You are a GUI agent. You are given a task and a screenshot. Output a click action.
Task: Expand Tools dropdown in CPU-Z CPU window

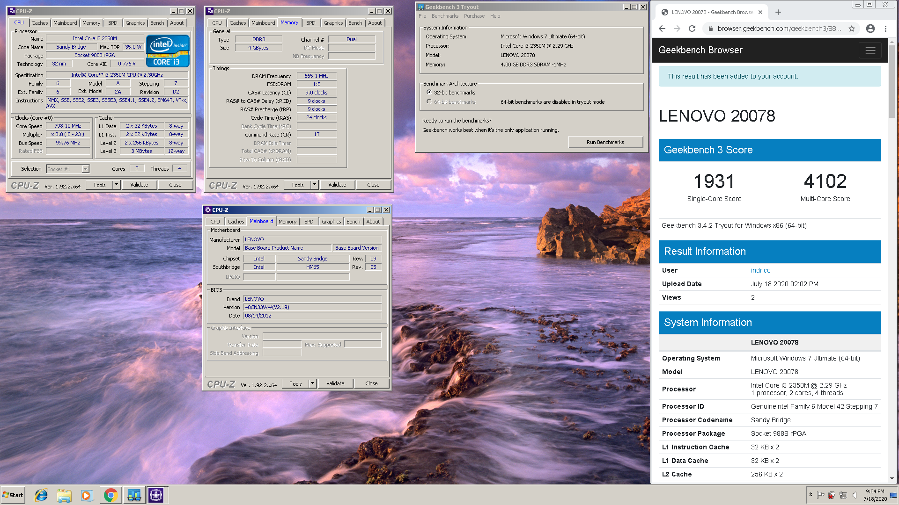pyautogui.click(x=116, y=185)
